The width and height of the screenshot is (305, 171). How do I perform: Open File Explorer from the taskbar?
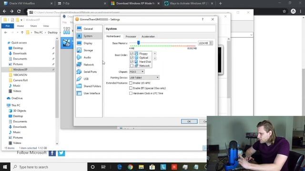click(141, 167)
